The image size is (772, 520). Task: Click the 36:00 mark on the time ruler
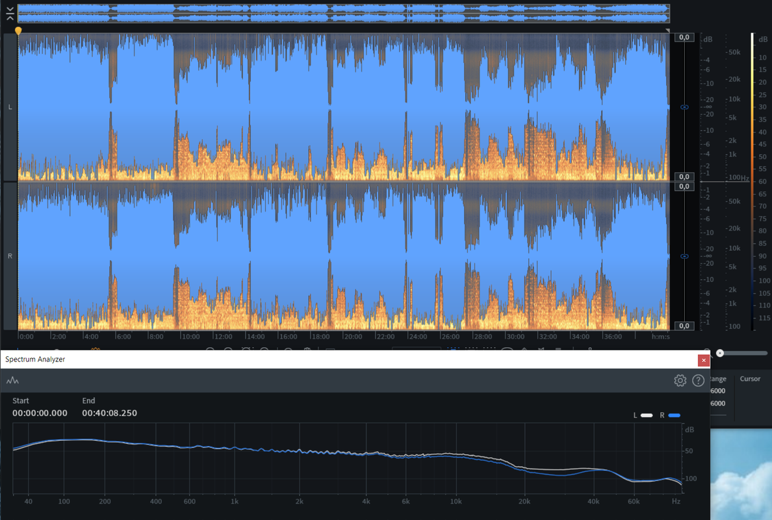click(613, 336)
